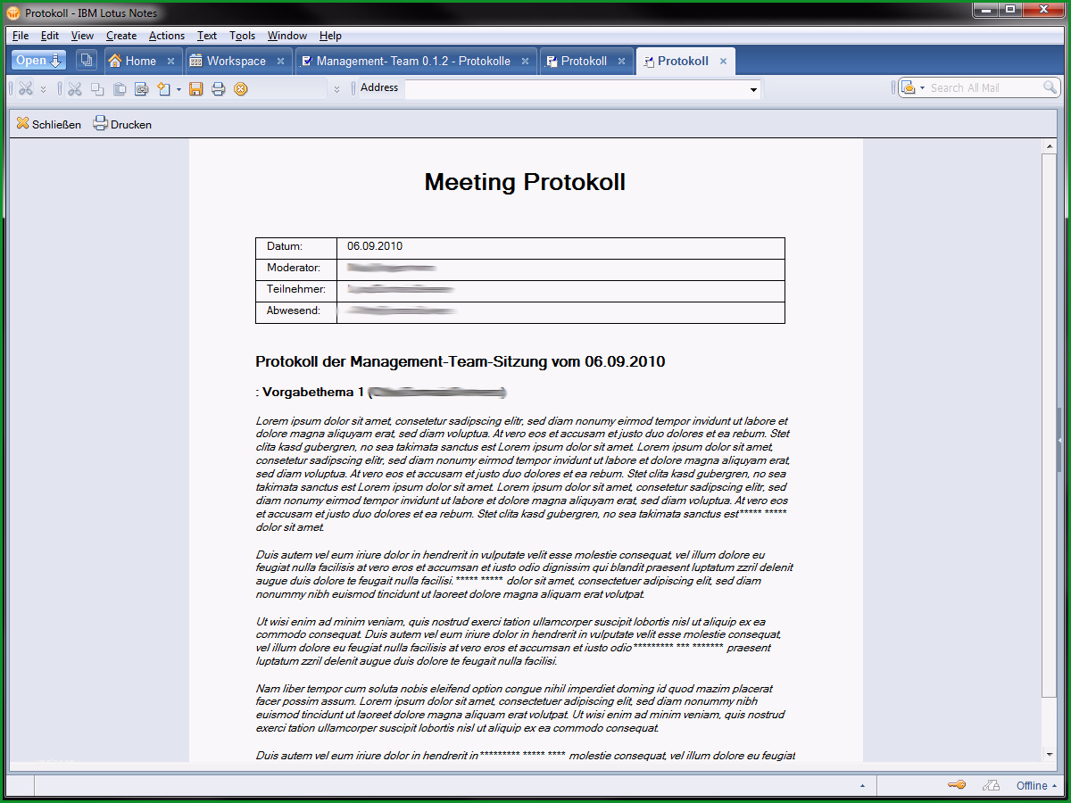Click the Save floppy disk icon
The height and width of the screenshot is (803, 1071).
point(195,88)
